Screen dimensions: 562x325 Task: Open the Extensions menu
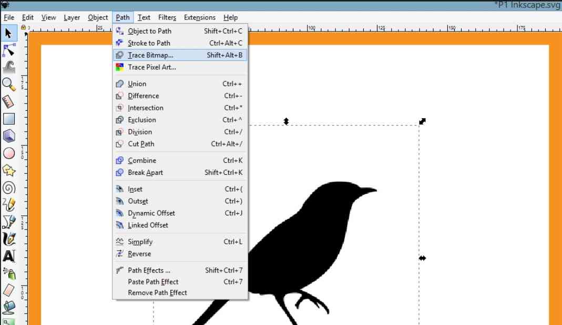(200, 17)
